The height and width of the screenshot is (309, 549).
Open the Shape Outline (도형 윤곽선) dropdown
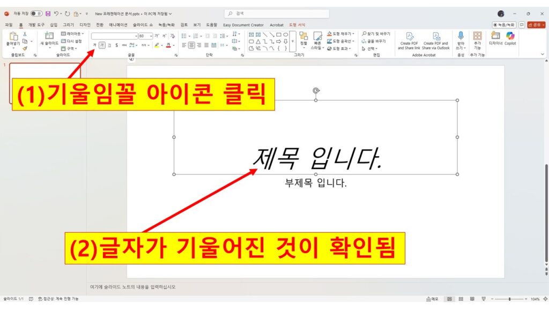point(340,41)
